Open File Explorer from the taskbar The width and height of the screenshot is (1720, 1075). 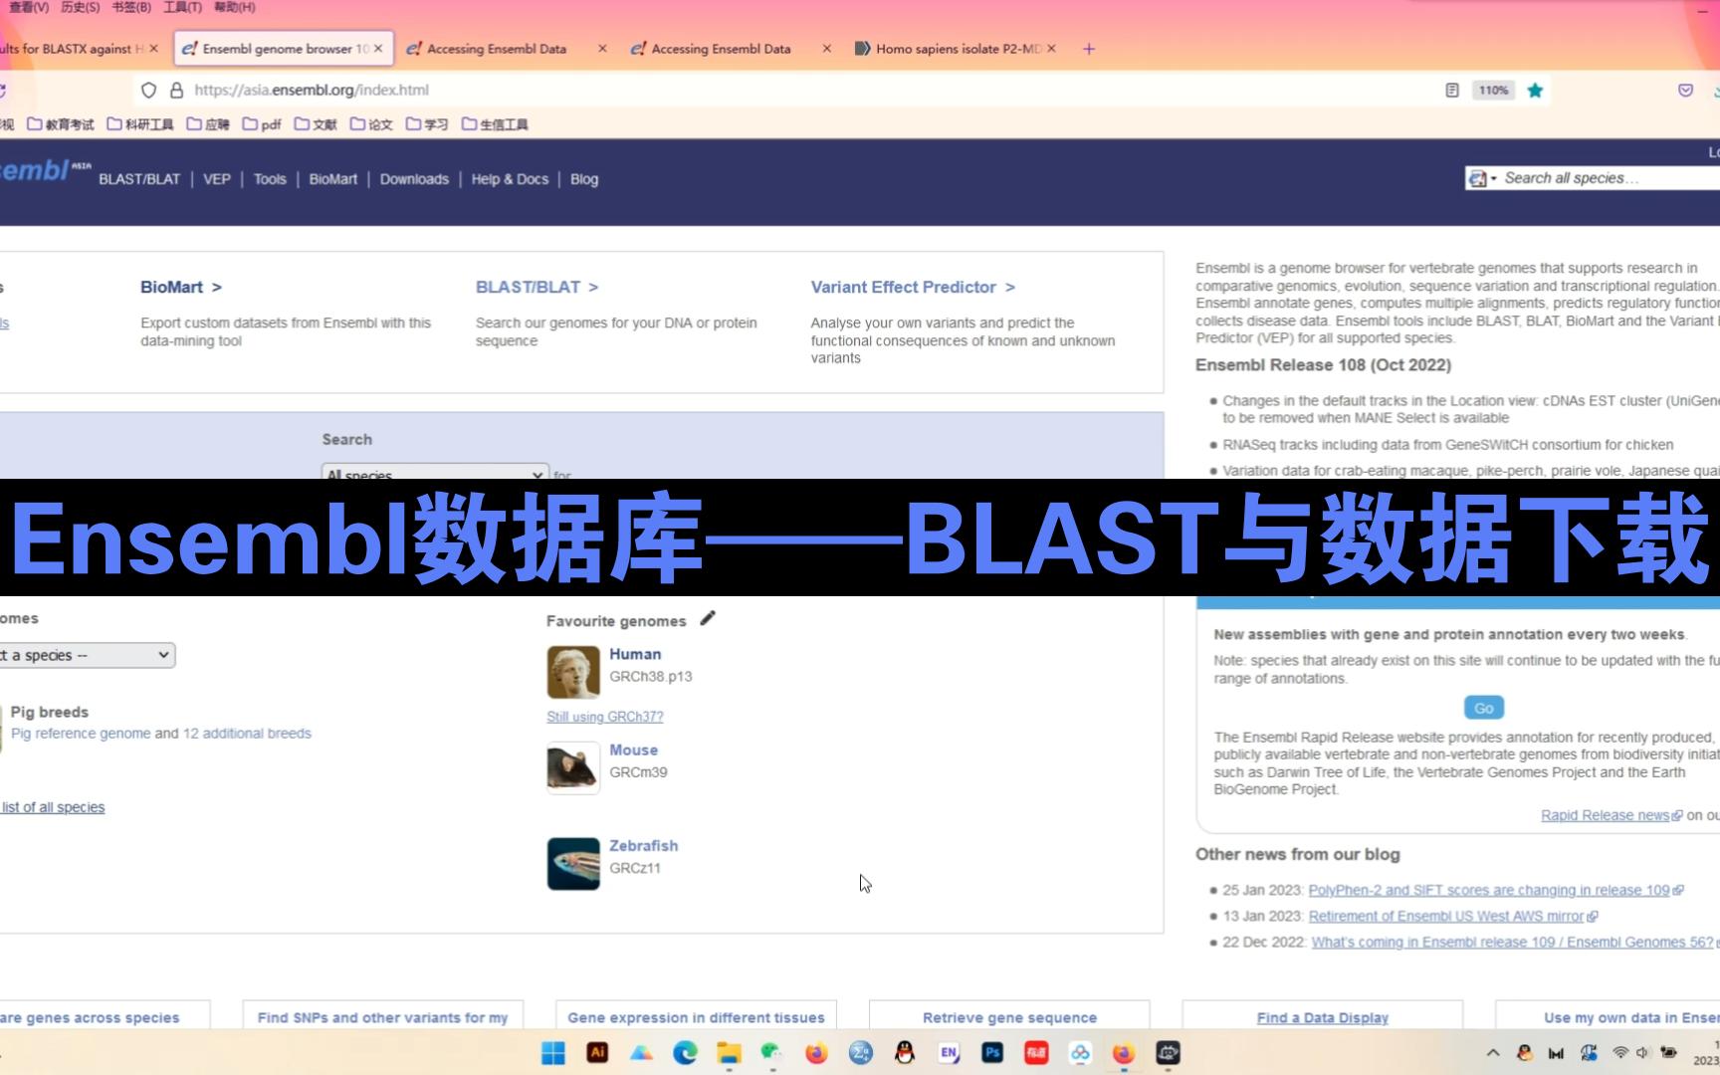[x=730, y=1052]
